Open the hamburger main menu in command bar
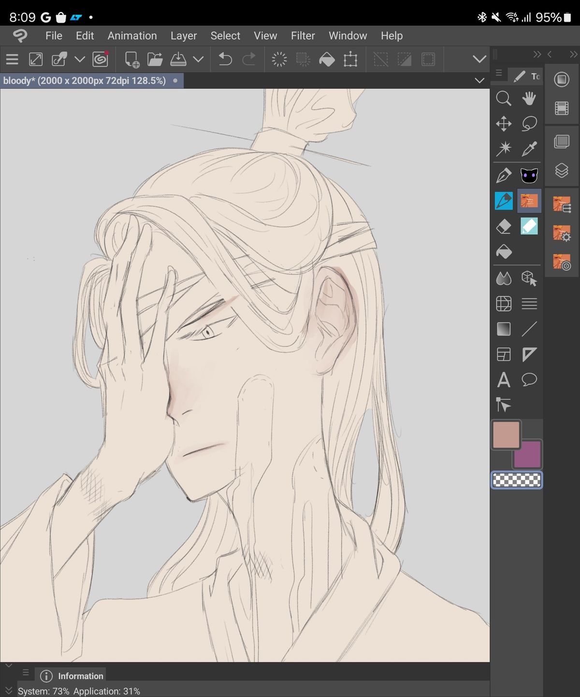The width and height of the screenshot is (580, 697). click(x=12, y=59)
